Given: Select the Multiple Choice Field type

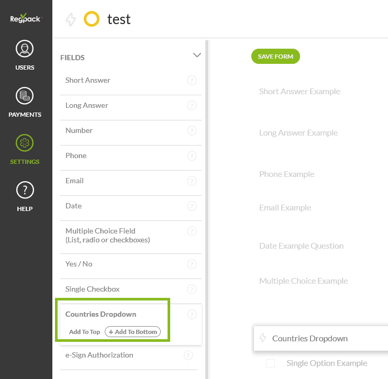Looking at the screenshot, I should point(107,235).
